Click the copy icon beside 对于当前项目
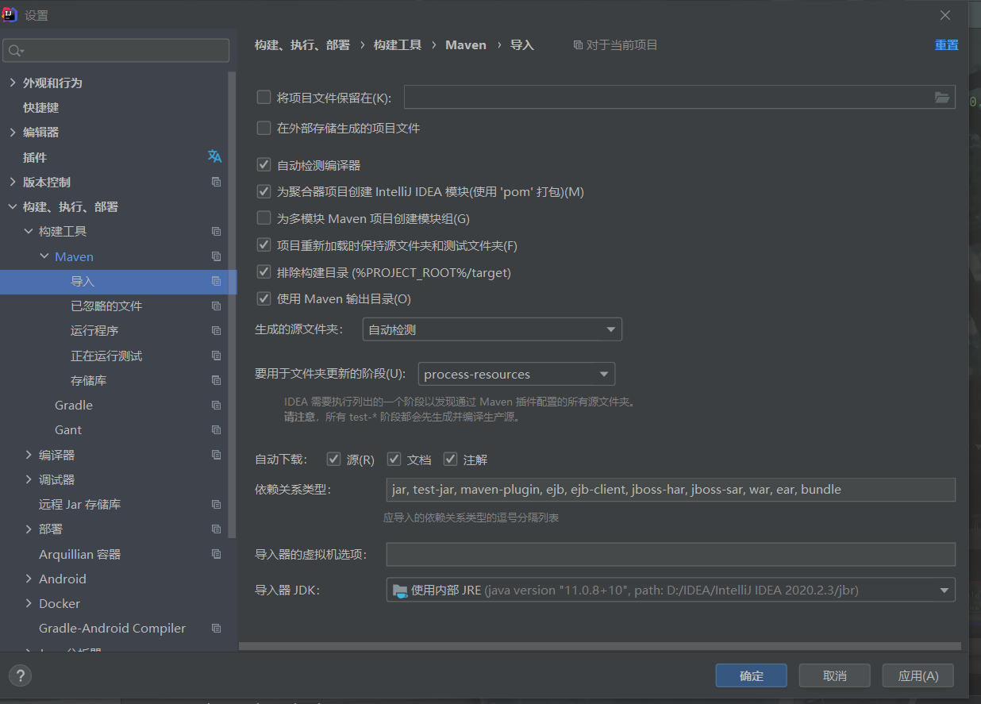This screenshot has height=704, width=981. [578, 45]
